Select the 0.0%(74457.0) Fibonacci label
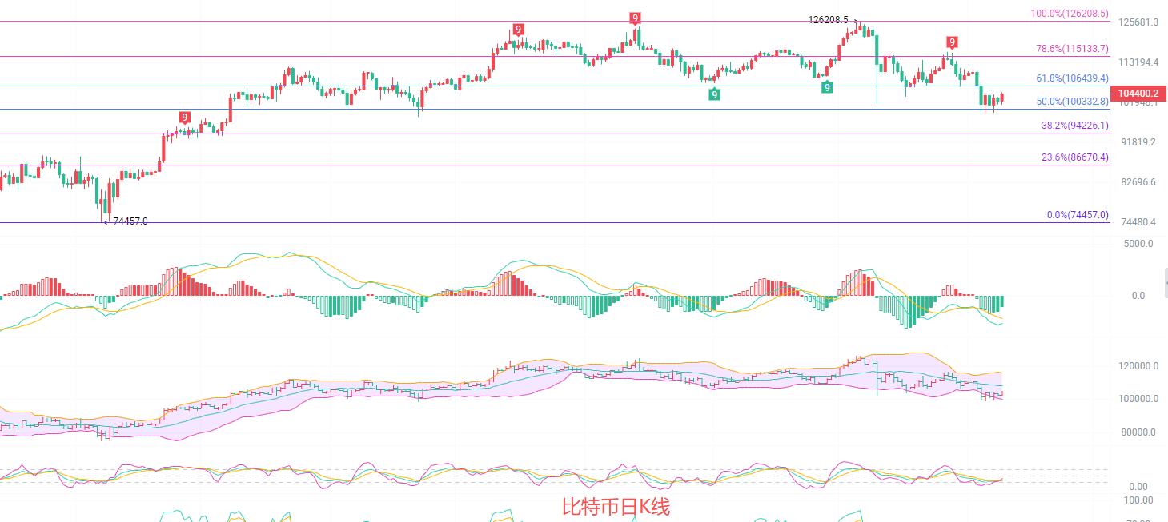1168x522 pixels. point(1077,215)
